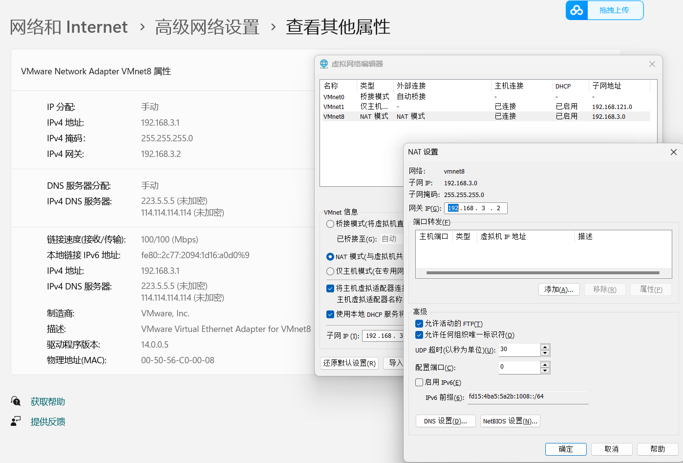
Task: Click the 主机端口 column header
Action: click(434, 237)
